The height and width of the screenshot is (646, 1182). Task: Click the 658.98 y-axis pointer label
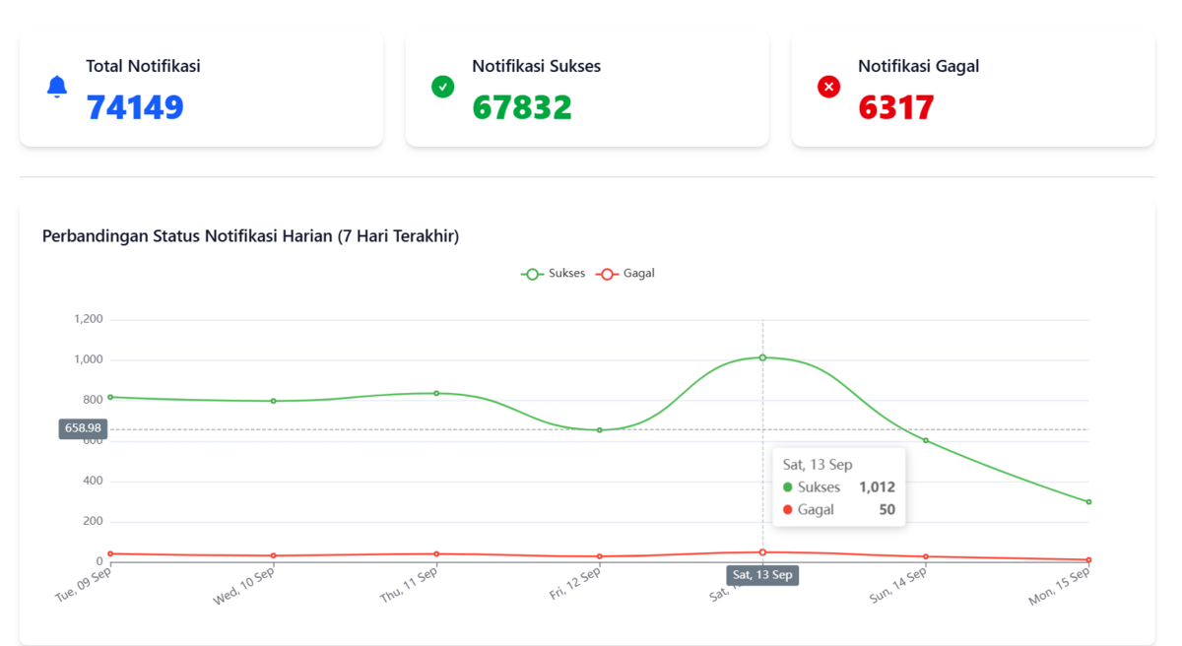coord(83,428)
